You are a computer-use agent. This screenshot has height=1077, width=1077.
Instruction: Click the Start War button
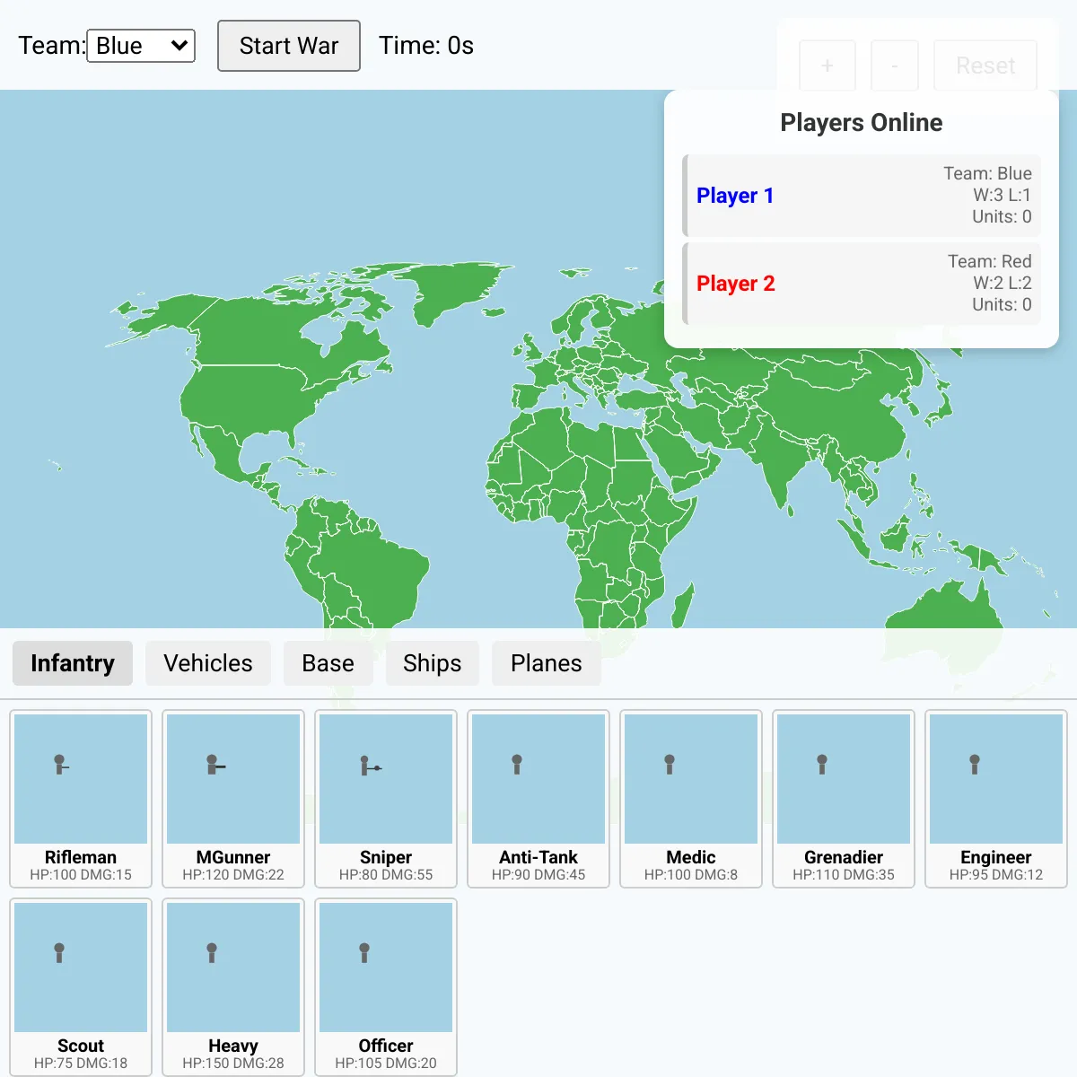pyautogui.click(x=289, y=46)
